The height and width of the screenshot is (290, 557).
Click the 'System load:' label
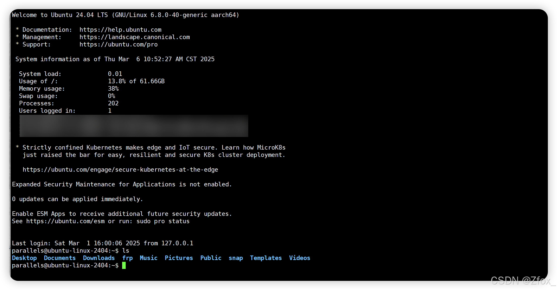tap(40, 74)
